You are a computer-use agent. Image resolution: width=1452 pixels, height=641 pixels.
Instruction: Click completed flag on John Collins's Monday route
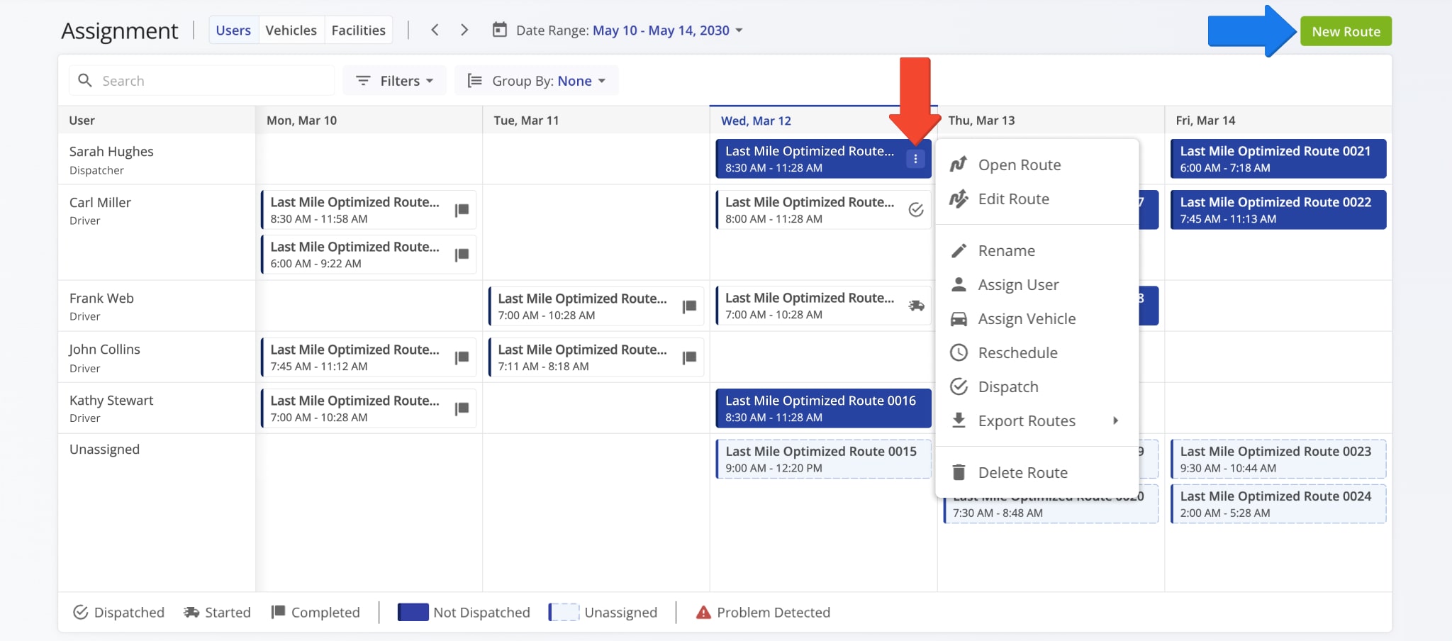(x=462, y=357)
